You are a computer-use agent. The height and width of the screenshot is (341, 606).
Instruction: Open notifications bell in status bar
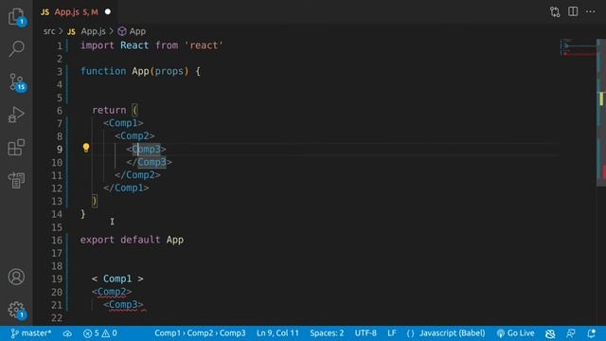pos(591,333)
